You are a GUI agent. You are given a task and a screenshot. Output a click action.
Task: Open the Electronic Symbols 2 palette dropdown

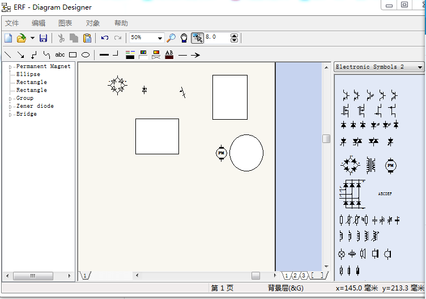coord(419,67)
